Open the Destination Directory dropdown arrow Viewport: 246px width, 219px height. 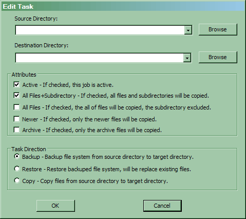[x=187, y=58]
